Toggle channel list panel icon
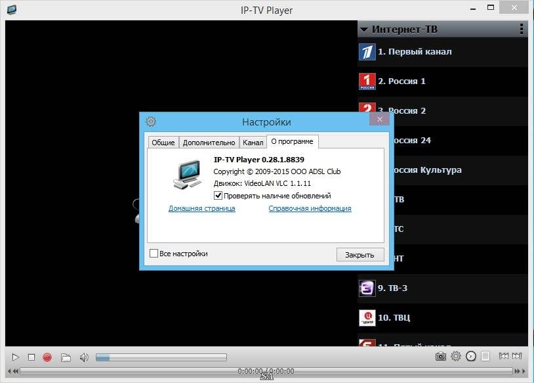 click(x=485, y=357)
